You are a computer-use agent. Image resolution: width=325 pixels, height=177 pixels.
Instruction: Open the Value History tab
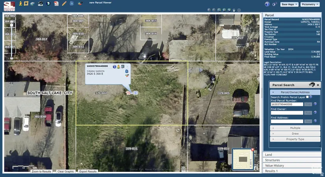[274, 166]
